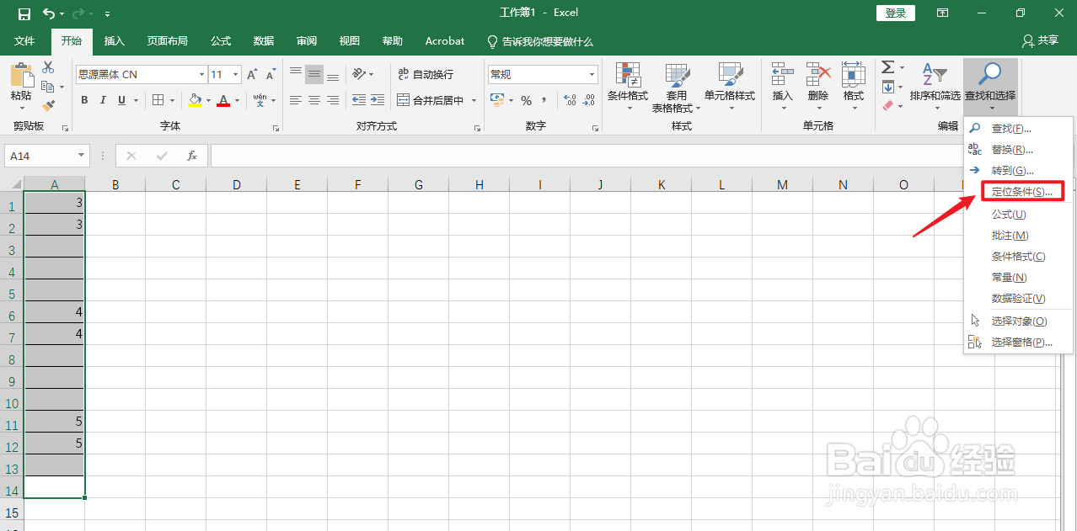This screenshot has width=1077, height=531.
Task: Increase font size with the larger A icon
Action: 252,75
